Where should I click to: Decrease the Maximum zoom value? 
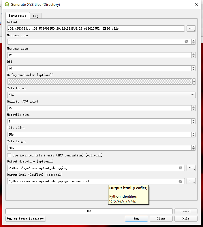[x=193, y=56]
